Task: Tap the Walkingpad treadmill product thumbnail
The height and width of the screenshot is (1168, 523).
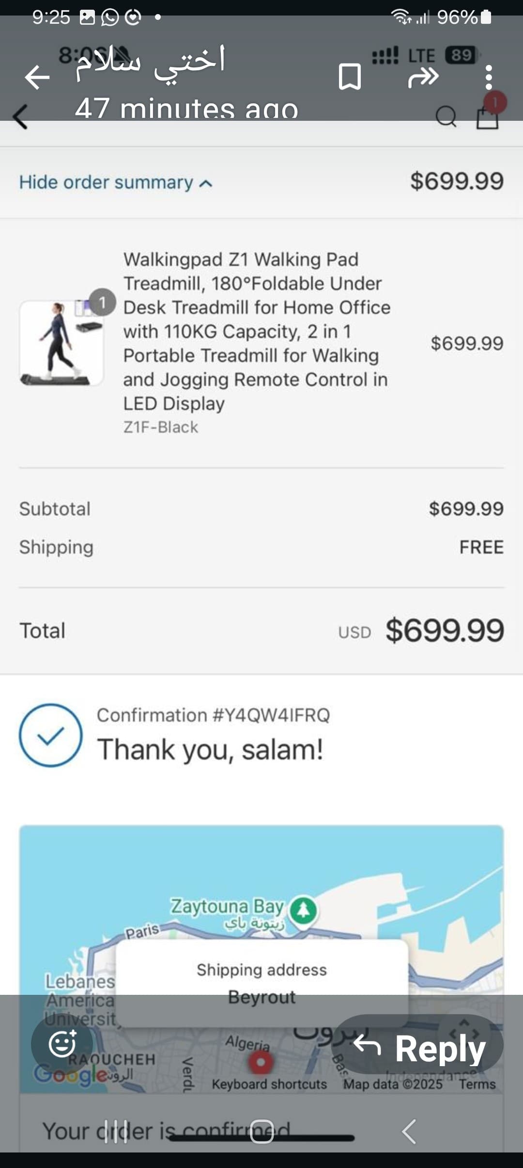Action: click(x=62, y=343)
